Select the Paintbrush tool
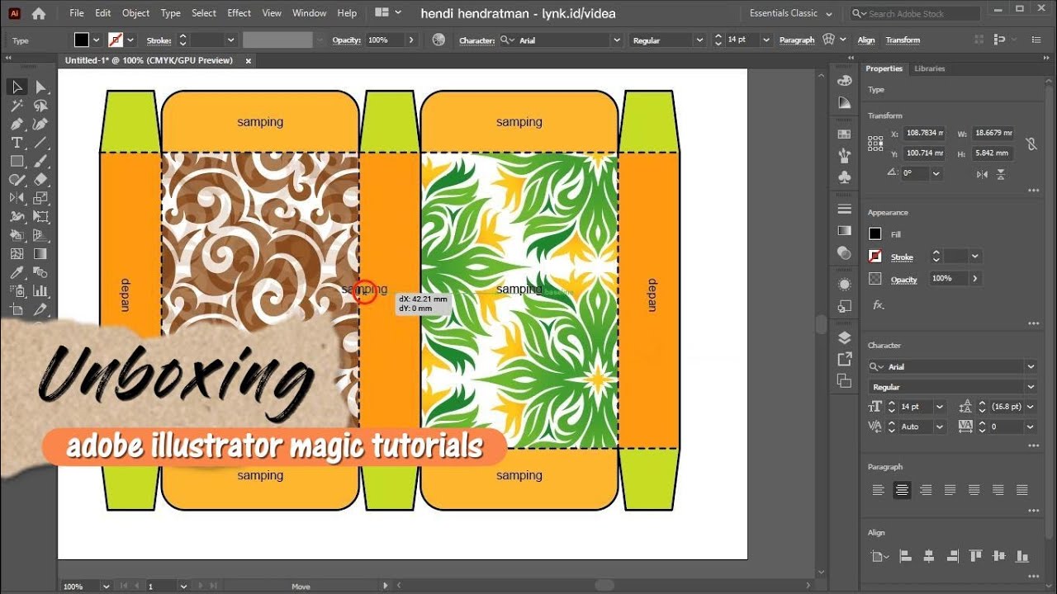Image resolution: width=1057 pixels, height=594 pixels. tap(40, 161)
